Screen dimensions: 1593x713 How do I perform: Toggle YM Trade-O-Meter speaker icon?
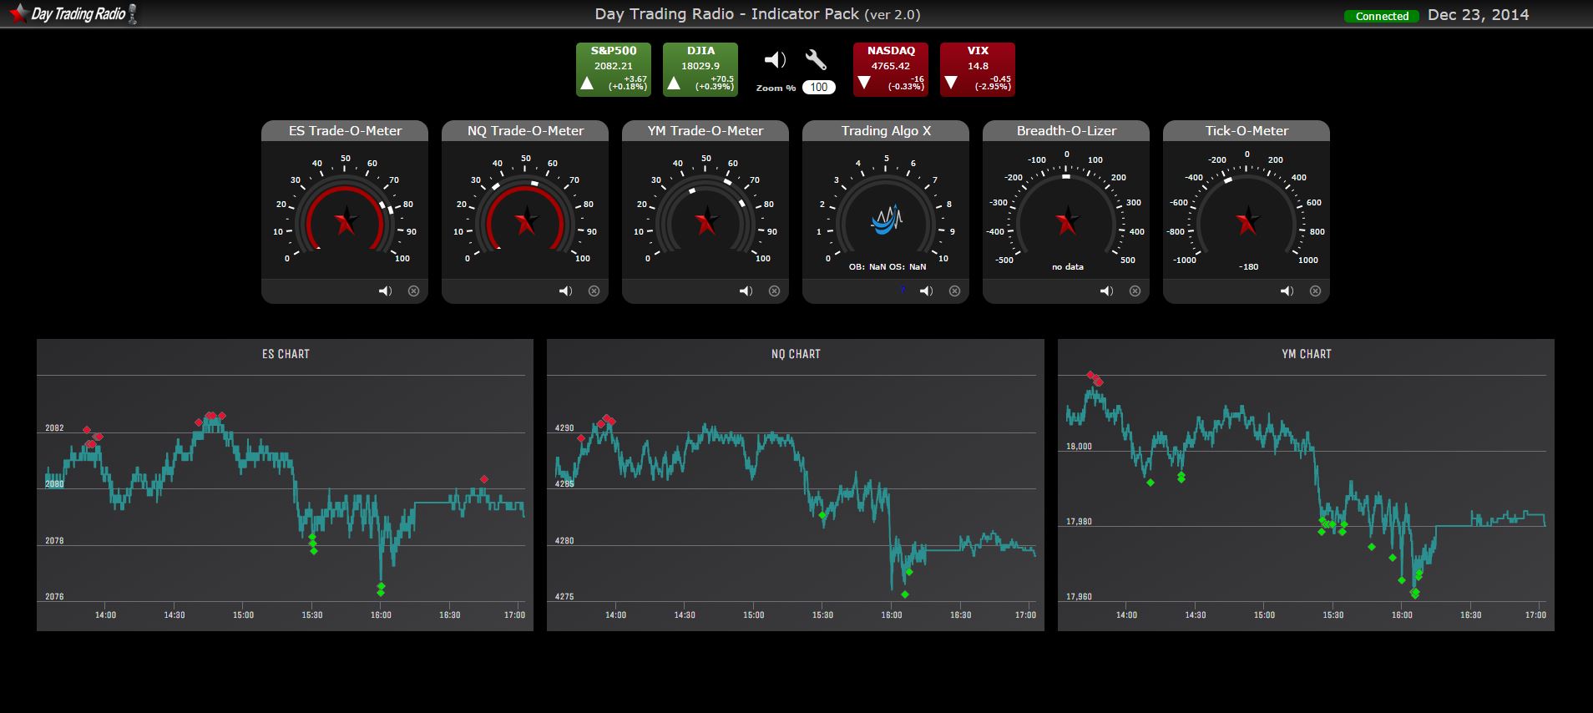746,291
